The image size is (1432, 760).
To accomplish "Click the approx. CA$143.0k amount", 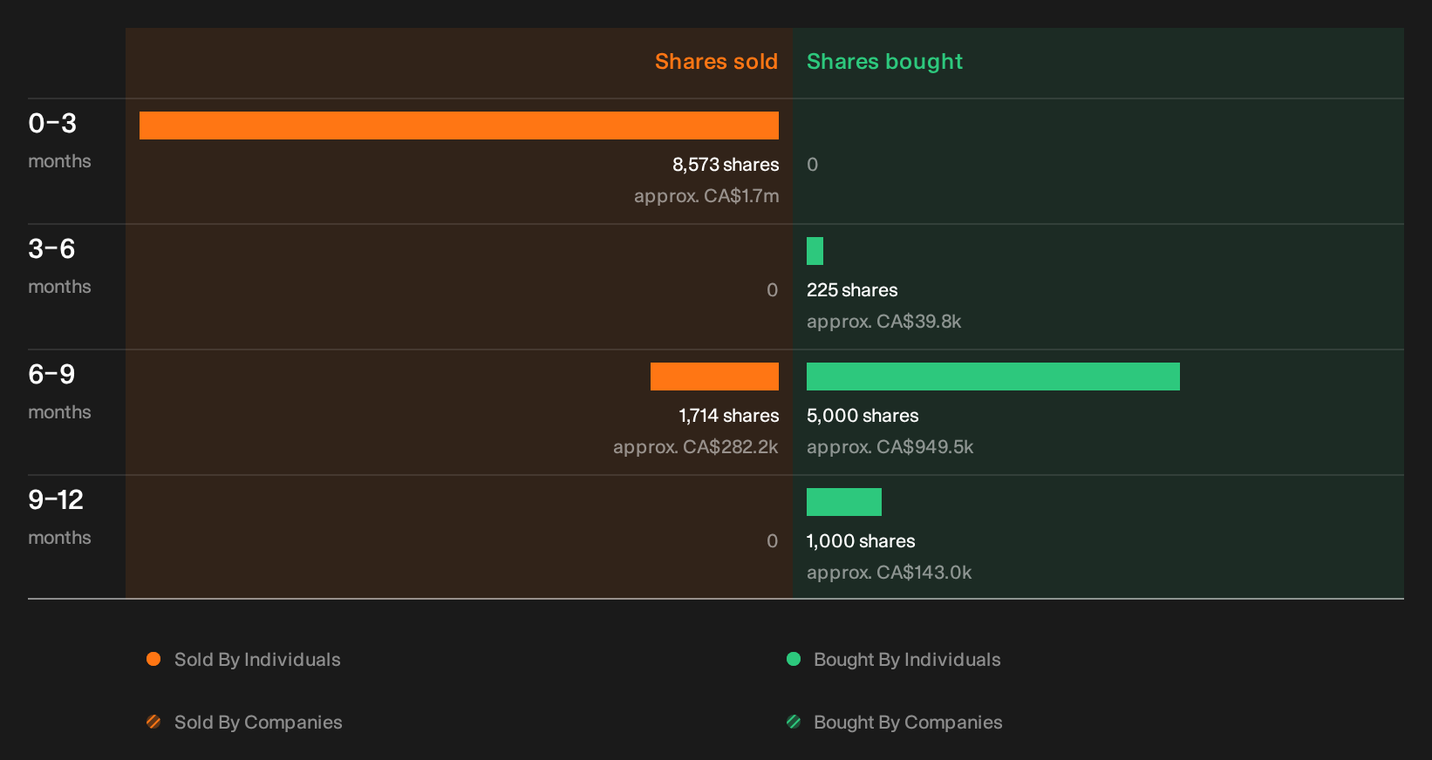I will pyautogui.click(x=889, y=573).
